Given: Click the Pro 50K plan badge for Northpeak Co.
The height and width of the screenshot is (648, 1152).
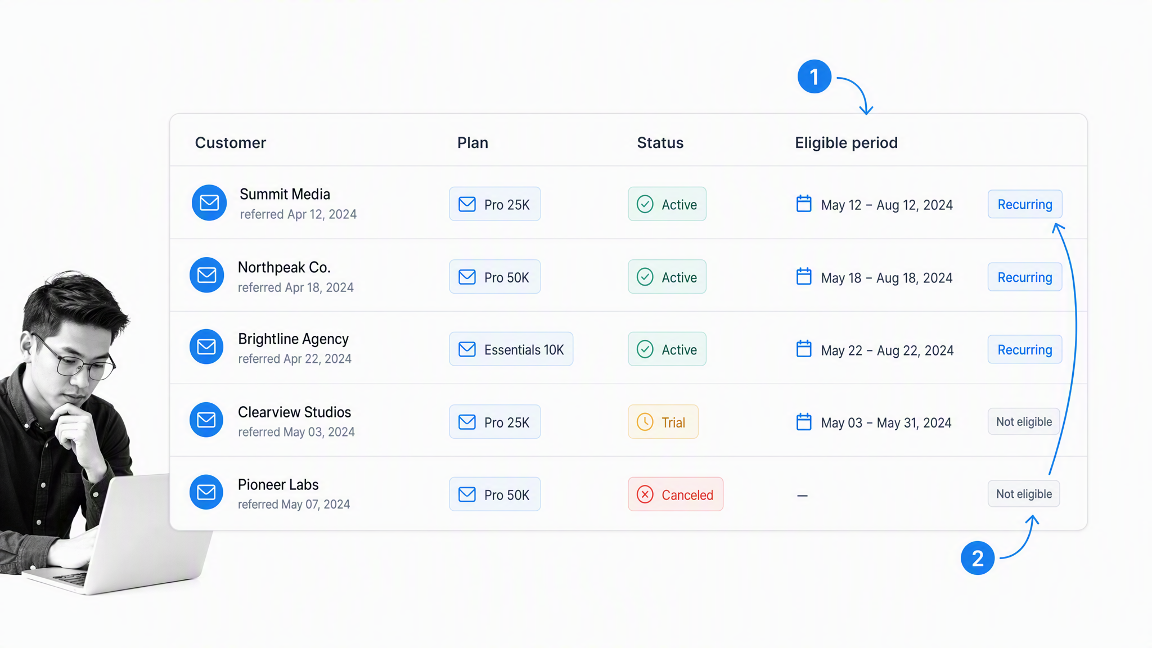Looking at the screenshot, I should pos(494,276).
